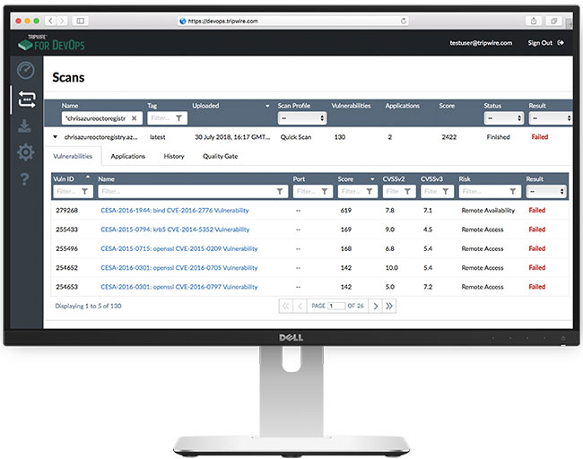Open the Scan Profile filter dropdown

298,117
